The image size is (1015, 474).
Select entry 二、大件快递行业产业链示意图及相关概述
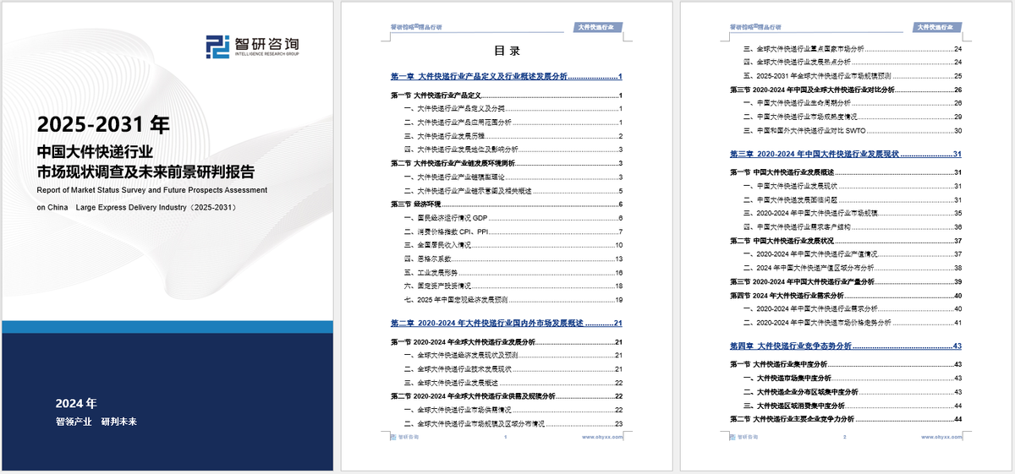point(513,191)
